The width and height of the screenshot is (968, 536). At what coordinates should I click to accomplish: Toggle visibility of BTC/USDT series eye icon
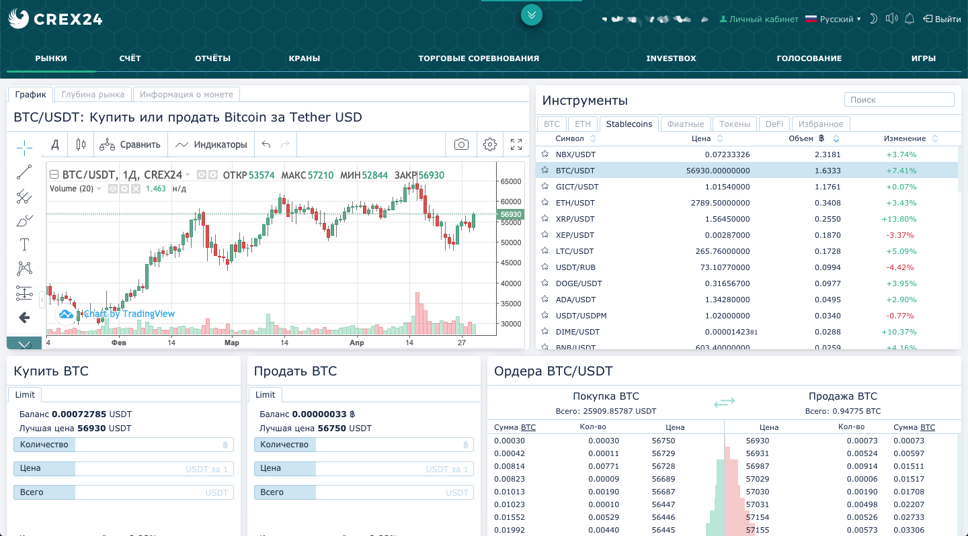coord(202,175)
